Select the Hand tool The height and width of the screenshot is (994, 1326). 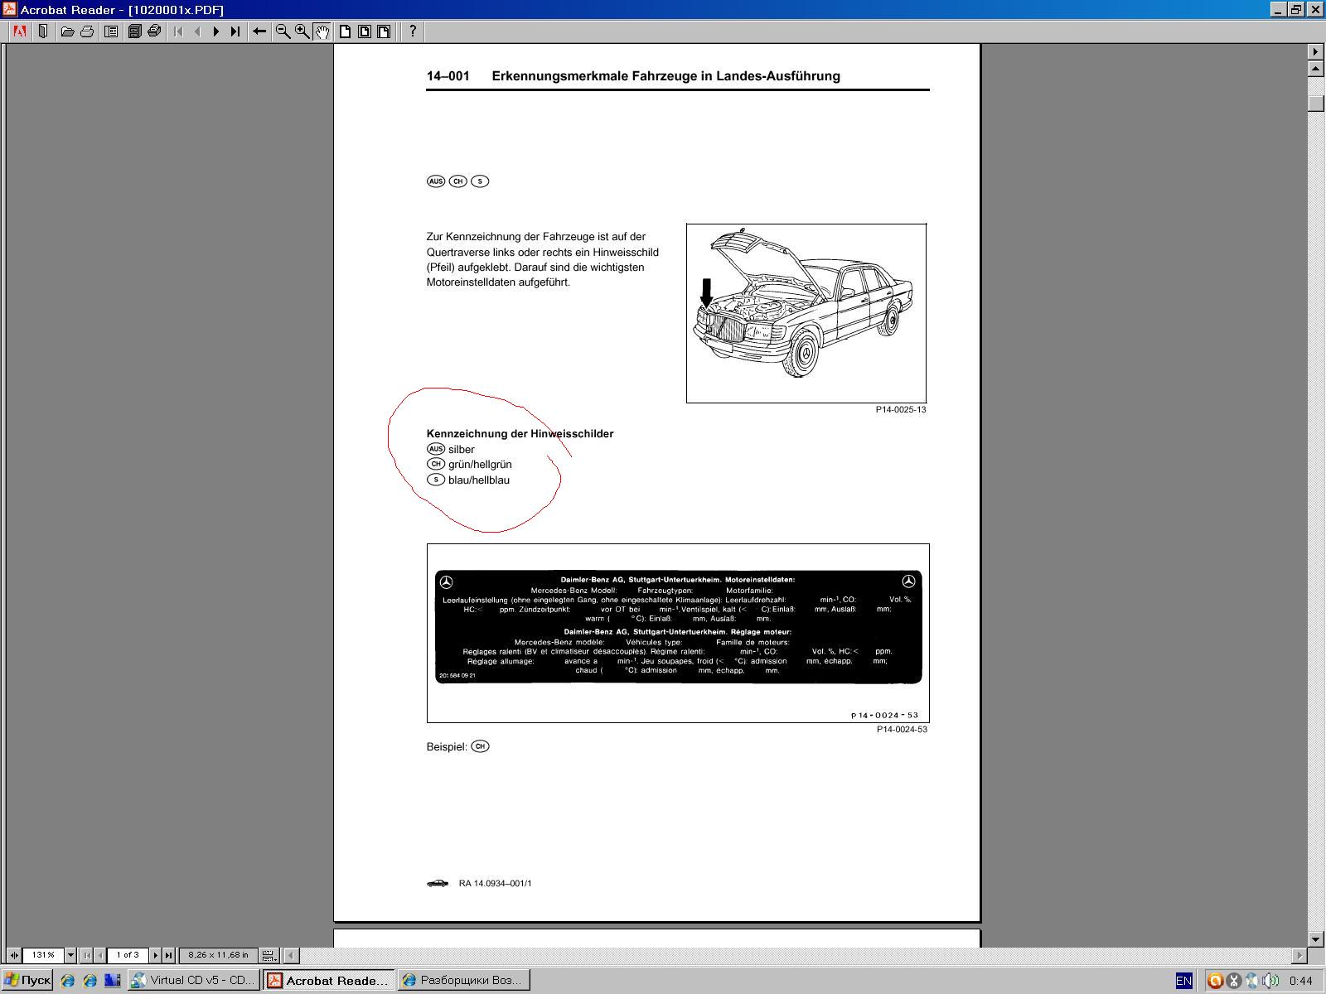(322, 31)
